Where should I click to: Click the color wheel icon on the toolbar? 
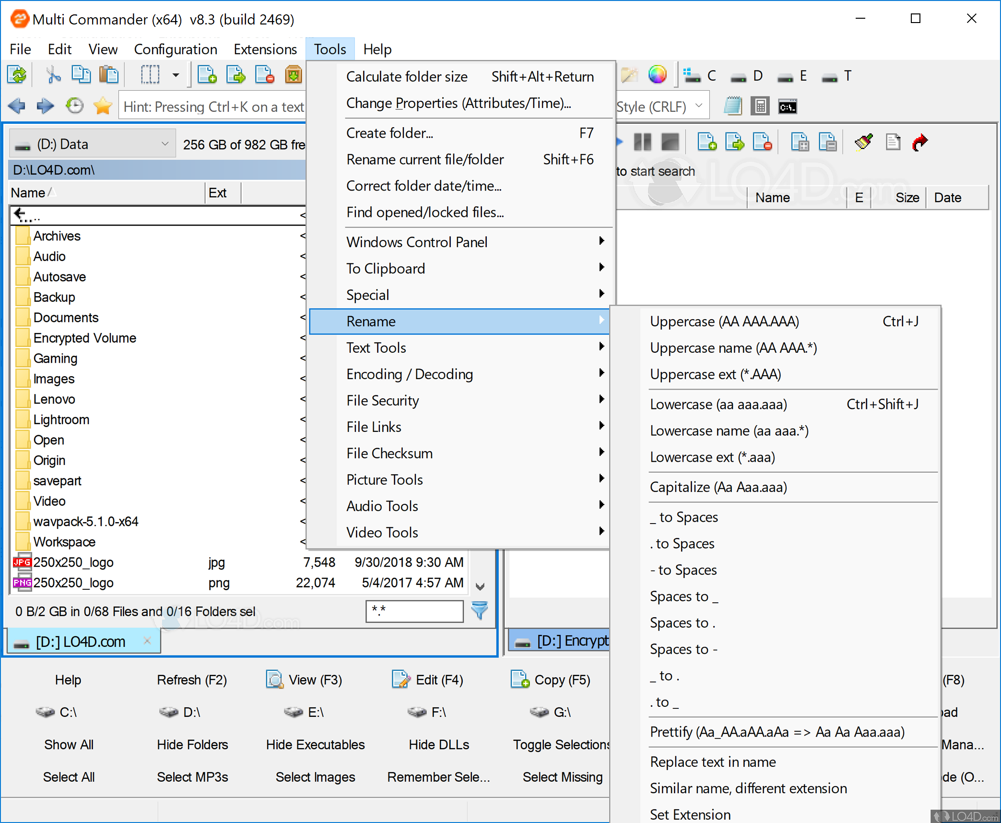657,74
